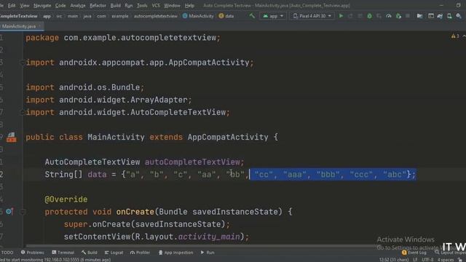Open the VCS menu

point(156,5)
